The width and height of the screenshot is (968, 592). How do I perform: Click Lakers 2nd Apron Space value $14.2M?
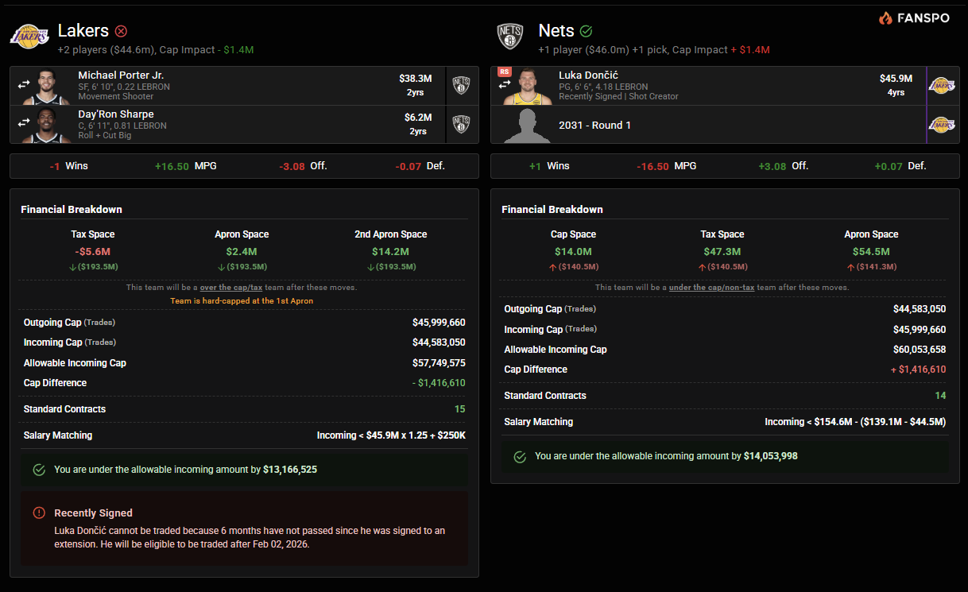(390, 251)
